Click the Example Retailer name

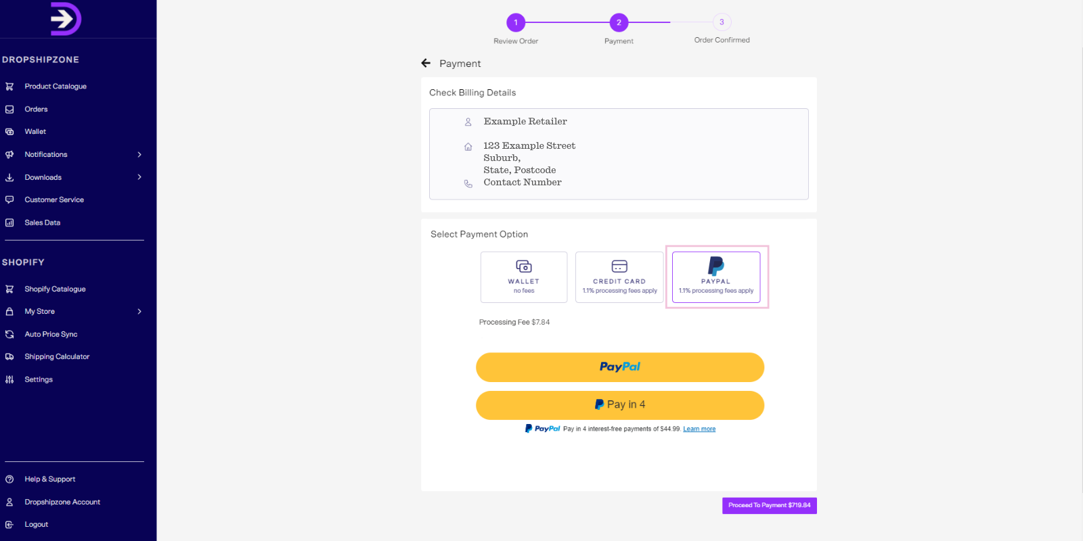pos(525,122)
